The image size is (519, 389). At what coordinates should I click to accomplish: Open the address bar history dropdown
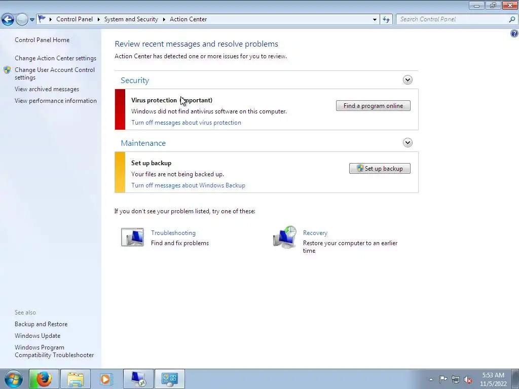point(375,20)
